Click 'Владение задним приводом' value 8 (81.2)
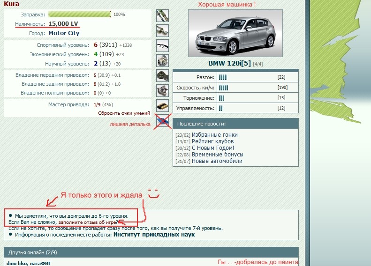371x266 pixels. [x=102, y=84]
